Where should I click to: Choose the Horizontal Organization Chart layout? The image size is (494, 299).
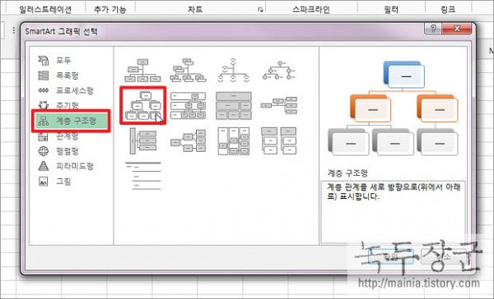click(x=279, y=105)
